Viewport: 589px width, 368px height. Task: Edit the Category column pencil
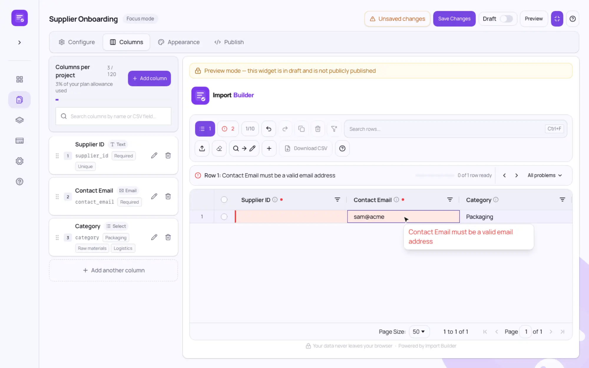(x=154, y=237)
